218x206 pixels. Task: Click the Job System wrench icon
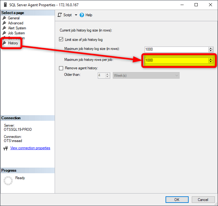4,33
